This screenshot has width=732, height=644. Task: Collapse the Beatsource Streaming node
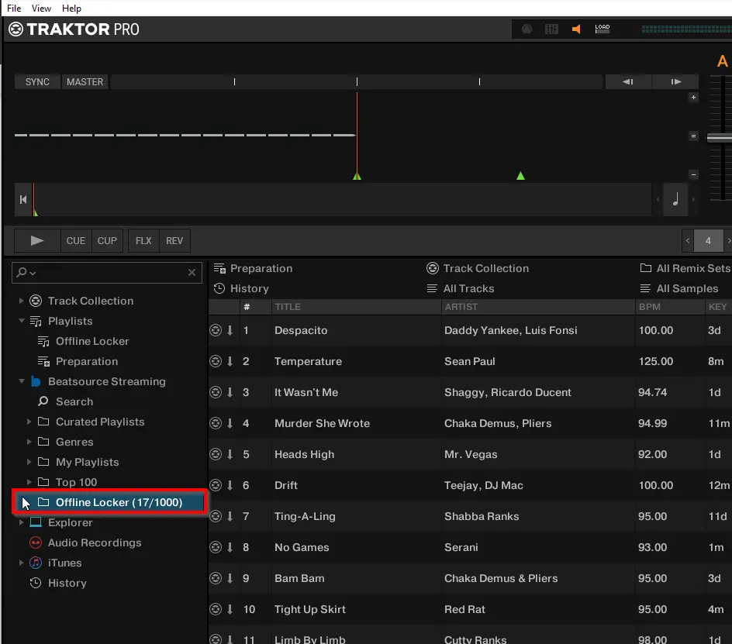coord(21,381)
